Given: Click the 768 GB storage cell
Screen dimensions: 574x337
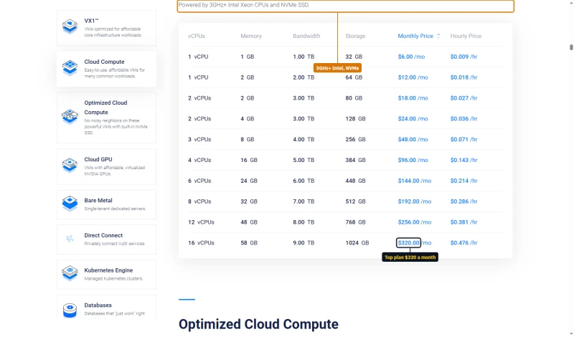Looking at the screenshot, I should (x=355, y=222).
